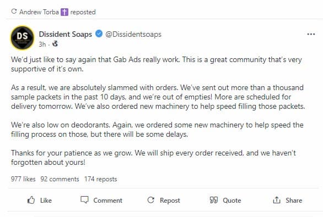The image size is (323, 217).
Task: Click the speech bubble Comment icon
Action: click(x=84, y=200)
